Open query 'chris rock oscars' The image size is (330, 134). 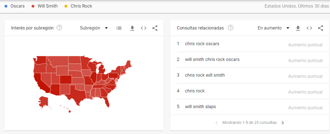pyautogui.click(x=202, y=44)
